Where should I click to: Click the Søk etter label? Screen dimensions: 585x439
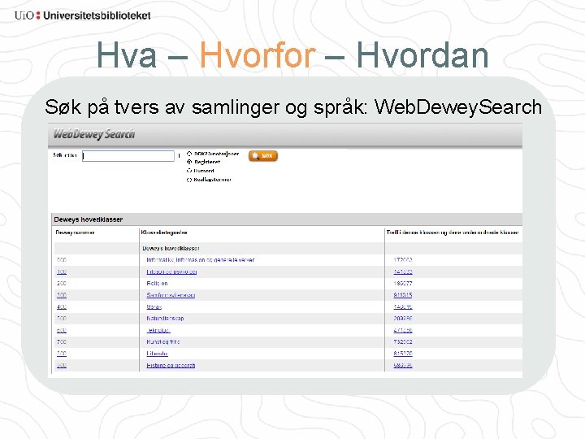pos(64,155)
